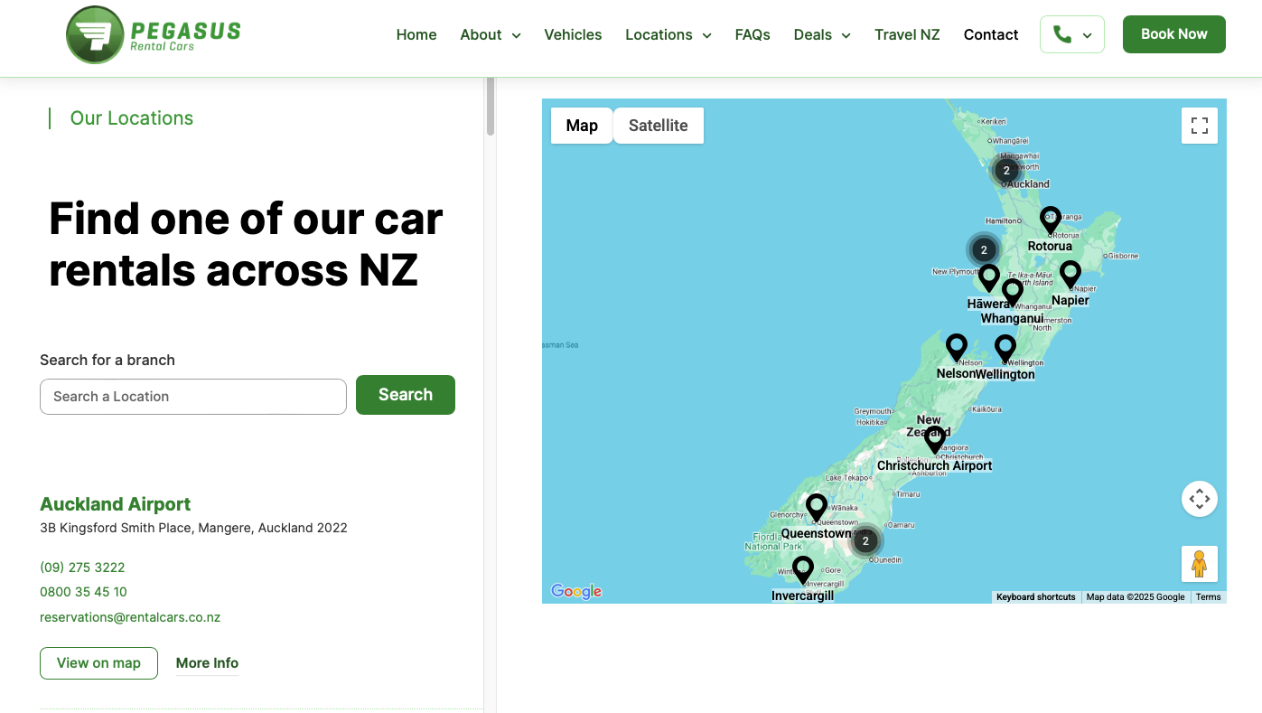The width and height of the screenshot is (1262, 713).
Task: View Auckland Airport on map
Action: pos(98,663)
